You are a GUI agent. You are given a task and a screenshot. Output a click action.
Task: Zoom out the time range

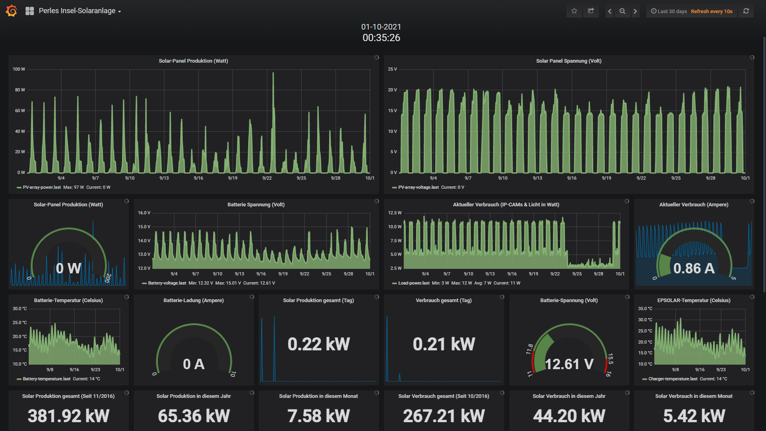click(622, 11)
